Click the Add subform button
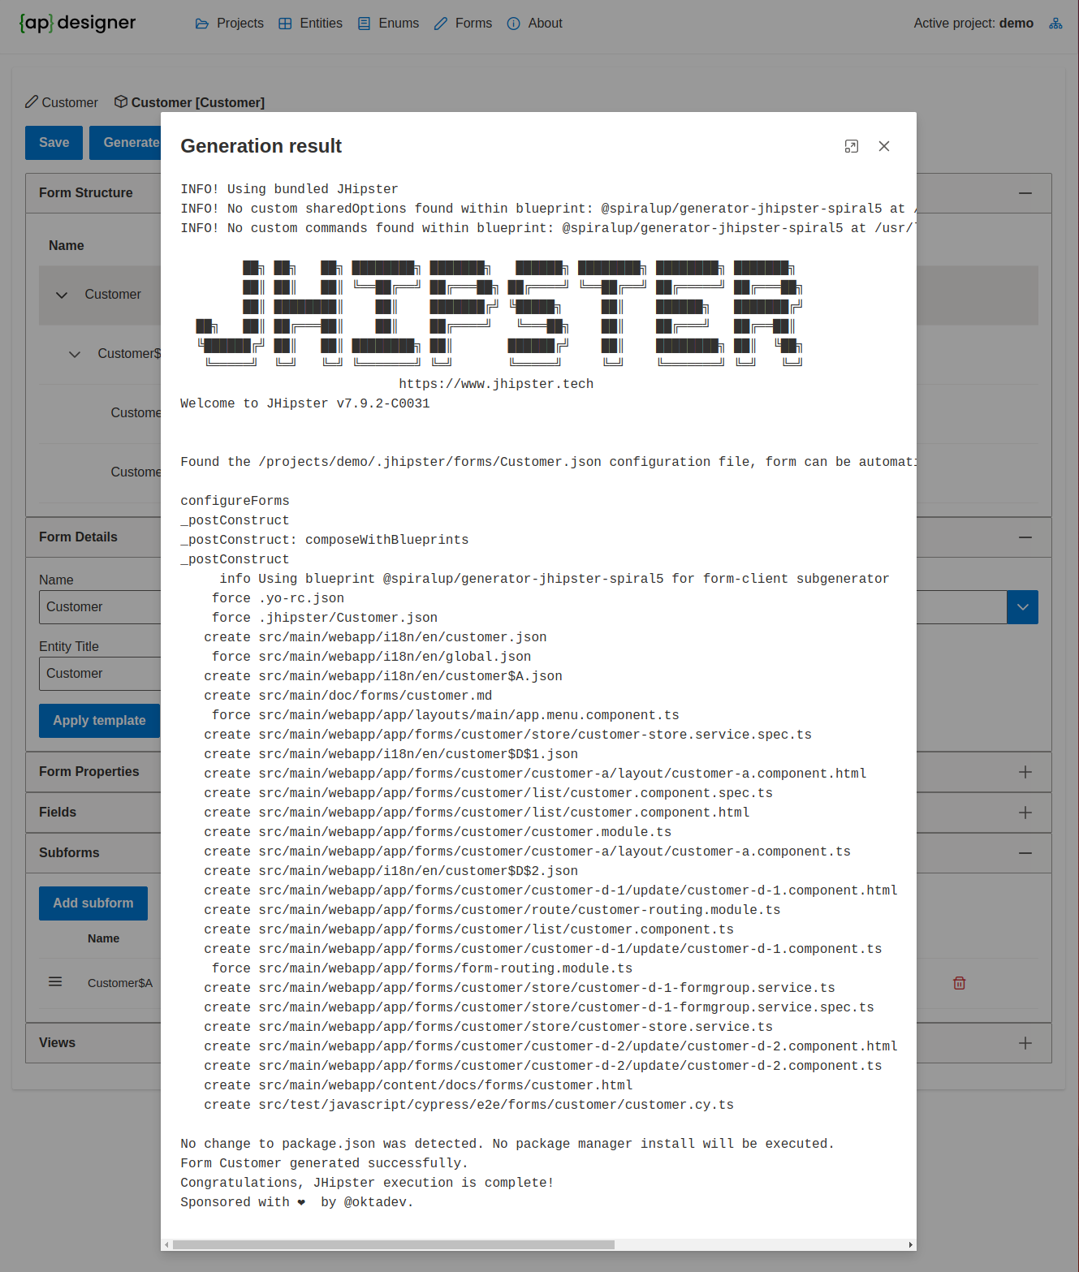This screenshot has height=1272, width=1079. [x=93, y=903]
